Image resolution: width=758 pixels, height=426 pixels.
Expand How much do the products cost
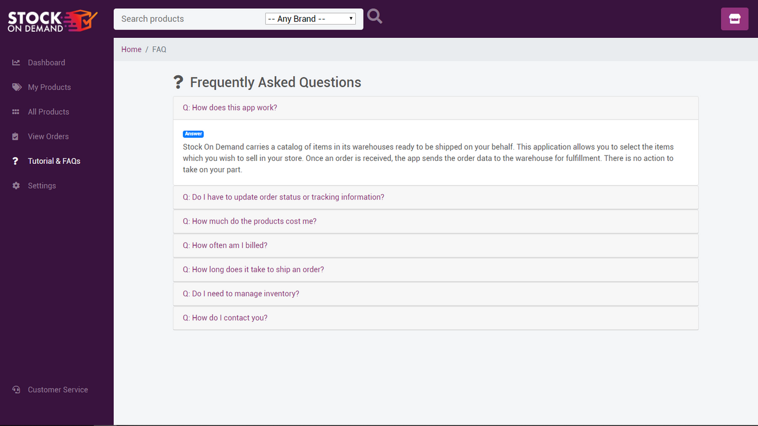pos(249,221)
